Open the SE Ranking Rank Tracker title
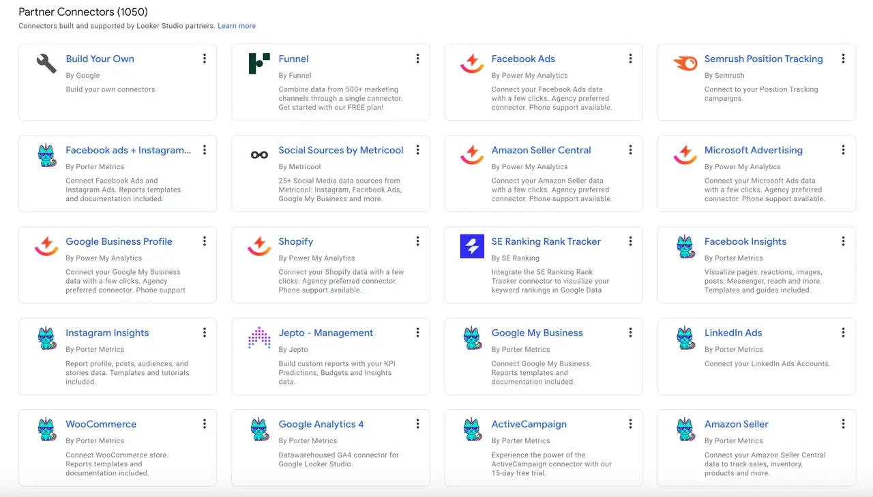Viewport: 873px width, 497px height. click(x=546, y=241)
